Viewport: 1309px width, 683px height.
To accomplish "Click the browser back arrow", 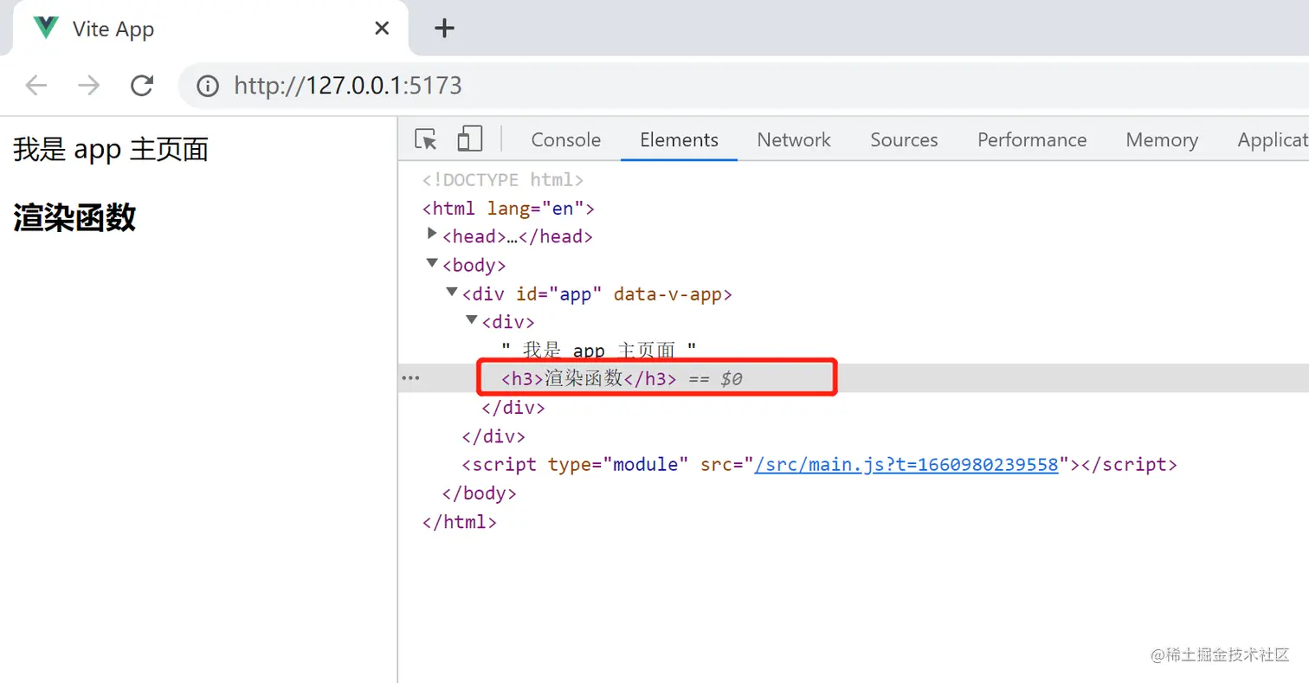I will (x=36, y=85).
